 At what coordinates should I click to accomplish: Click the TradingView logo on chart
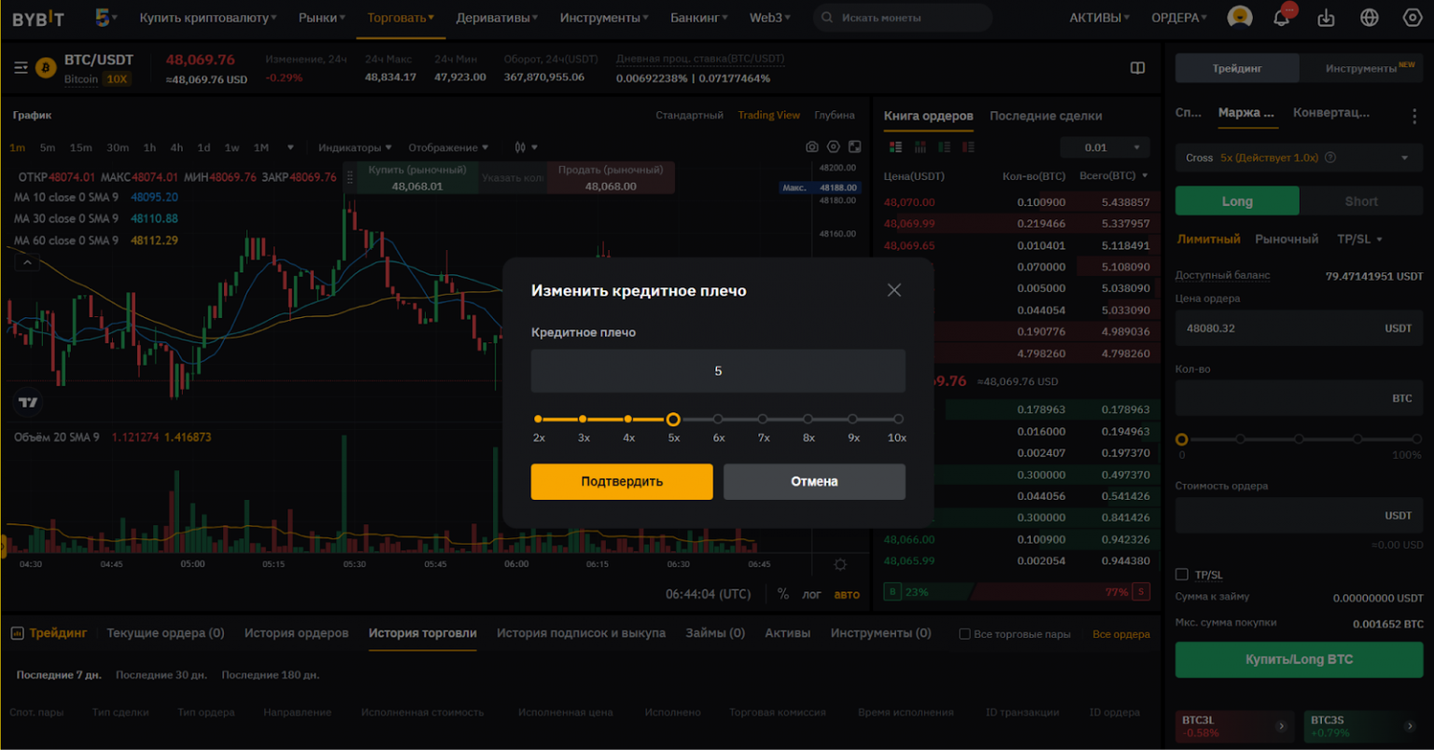pos(28,402)
